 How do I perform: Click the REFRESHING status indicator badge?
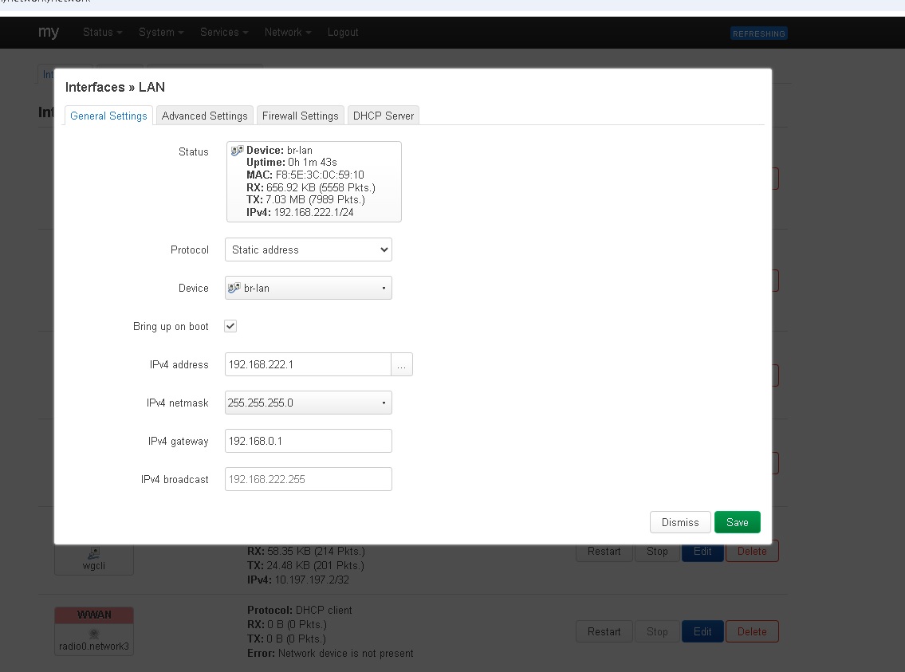click(x=758, y=33)
